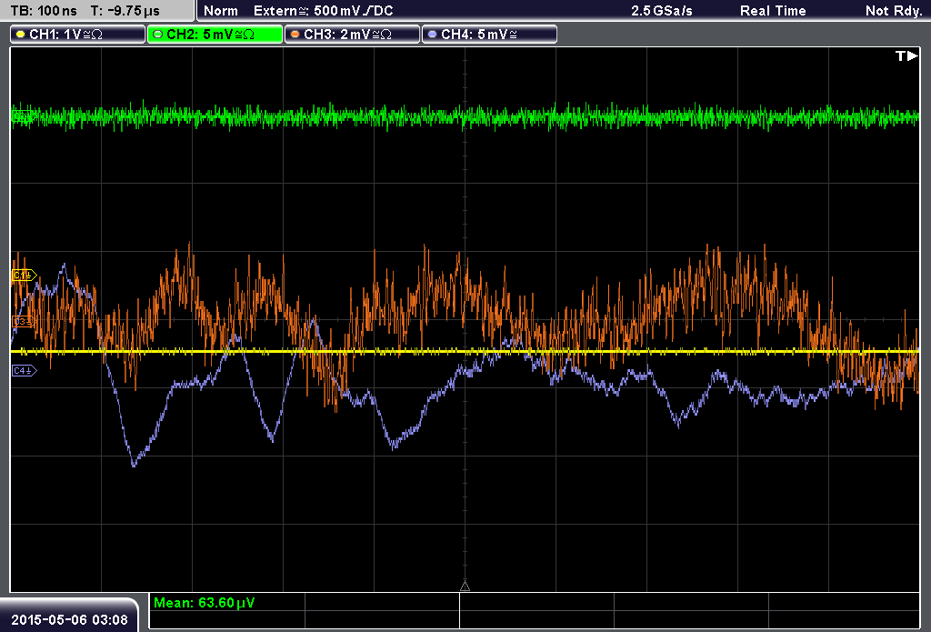Click the 'Mean: 63.60 µV' measurement readout
Screen dimensions: 931x632
coord(205,603)
